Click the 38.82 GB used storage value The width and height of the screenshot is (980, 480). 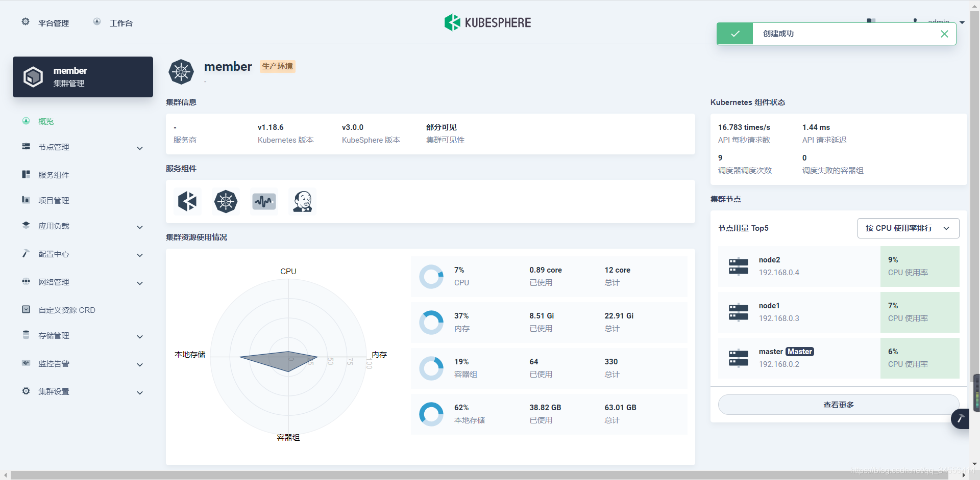tap(545, 408)
